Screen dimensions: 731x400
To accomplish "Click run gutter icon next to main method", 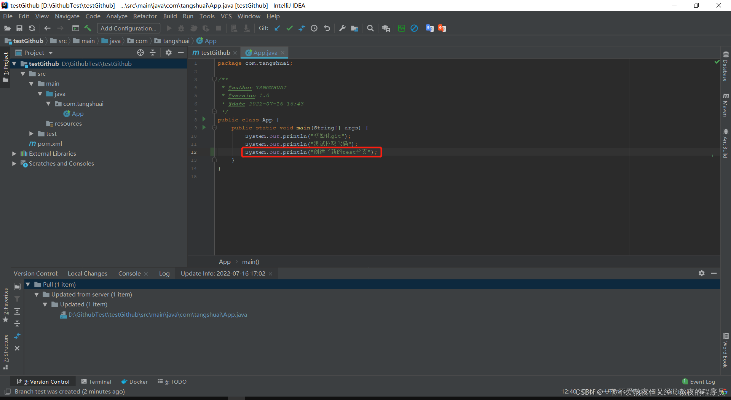I will click(204, 127).
